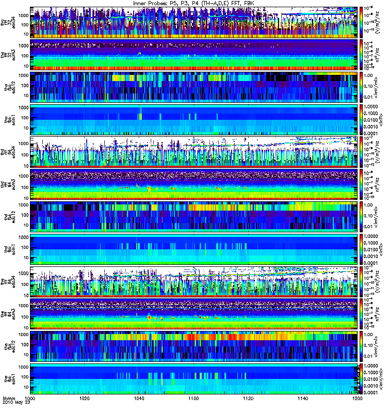
Task: Click the thd fff 64 scm3 spectrogram panel
Action: click(194, 184)
